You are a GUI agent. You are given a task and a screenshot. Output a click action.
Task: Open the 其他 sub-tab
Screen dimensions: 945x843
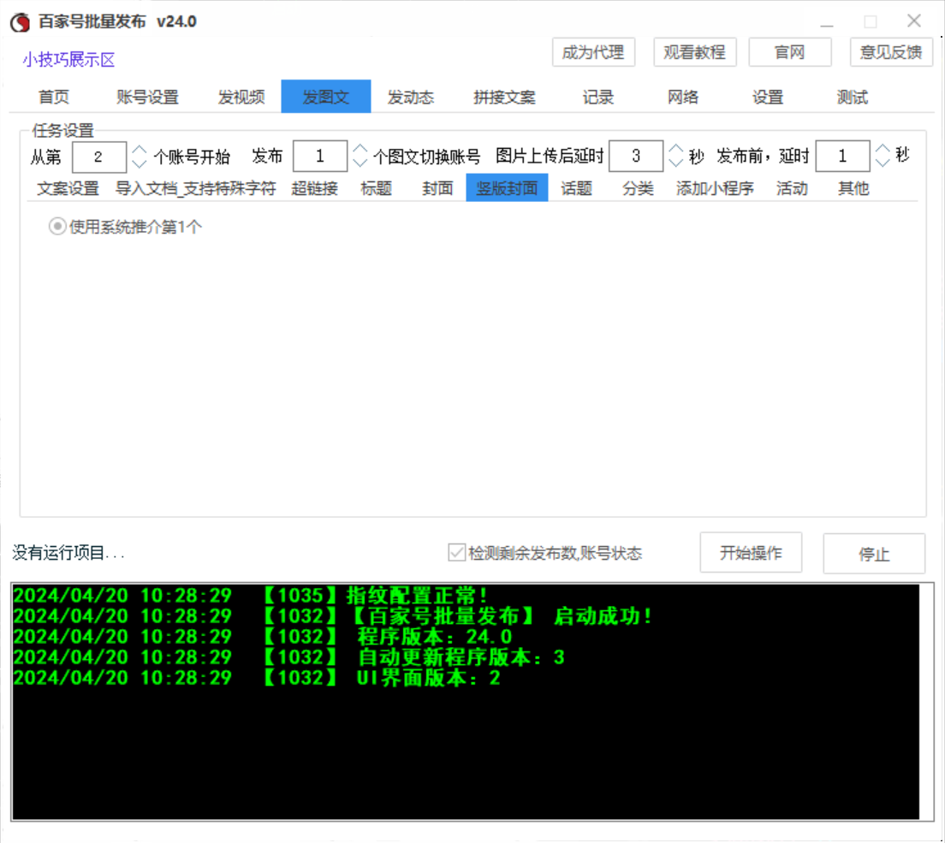[853, 188]
